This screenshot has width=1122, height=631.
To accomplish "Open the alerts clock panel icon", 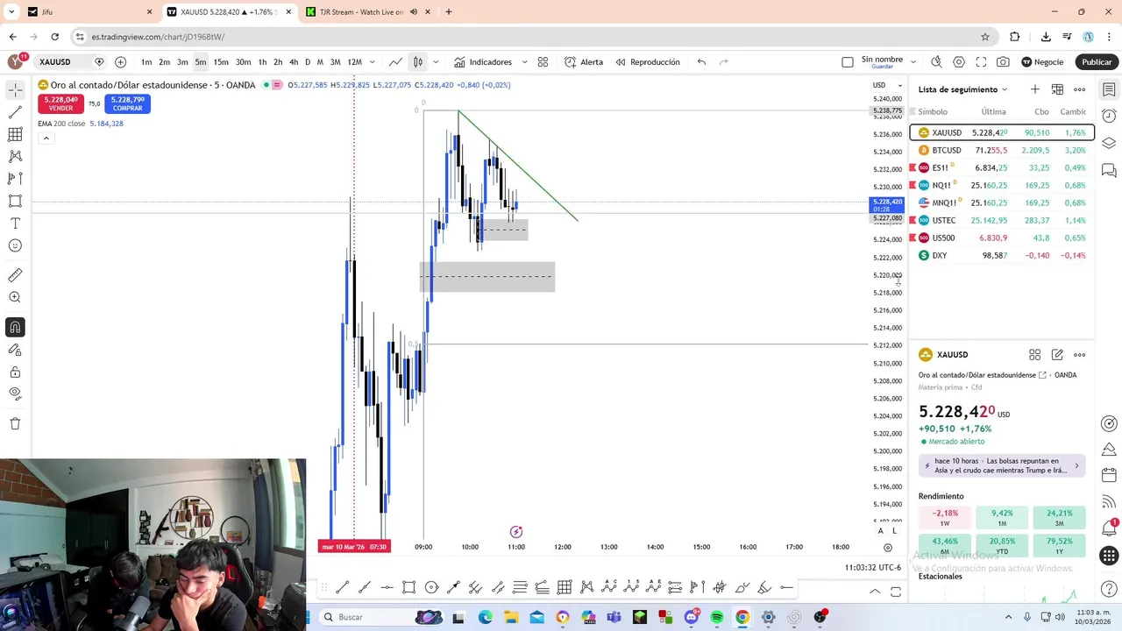I will pos(1109,116).
